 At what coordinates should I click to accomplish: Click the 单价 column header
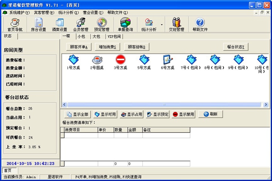coord(106,130)
